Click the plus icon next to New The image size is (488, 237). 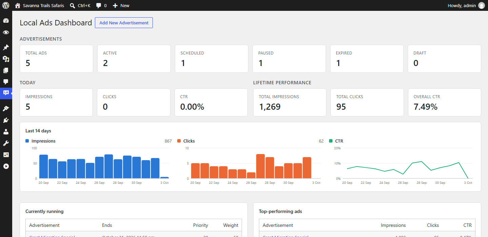115,5
